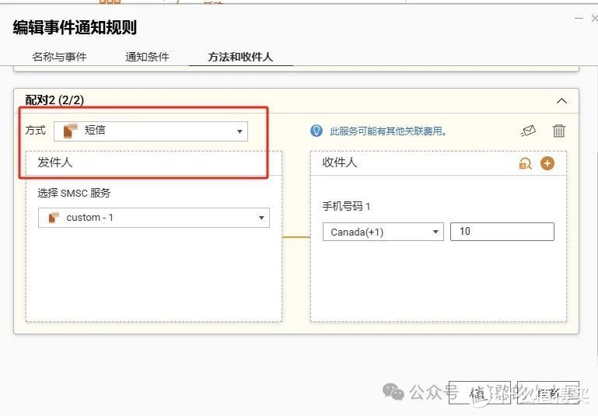
Task: Open the custom - 1 SMSC service dropdown
Action: pyautogui.click(x=154, y=218)
